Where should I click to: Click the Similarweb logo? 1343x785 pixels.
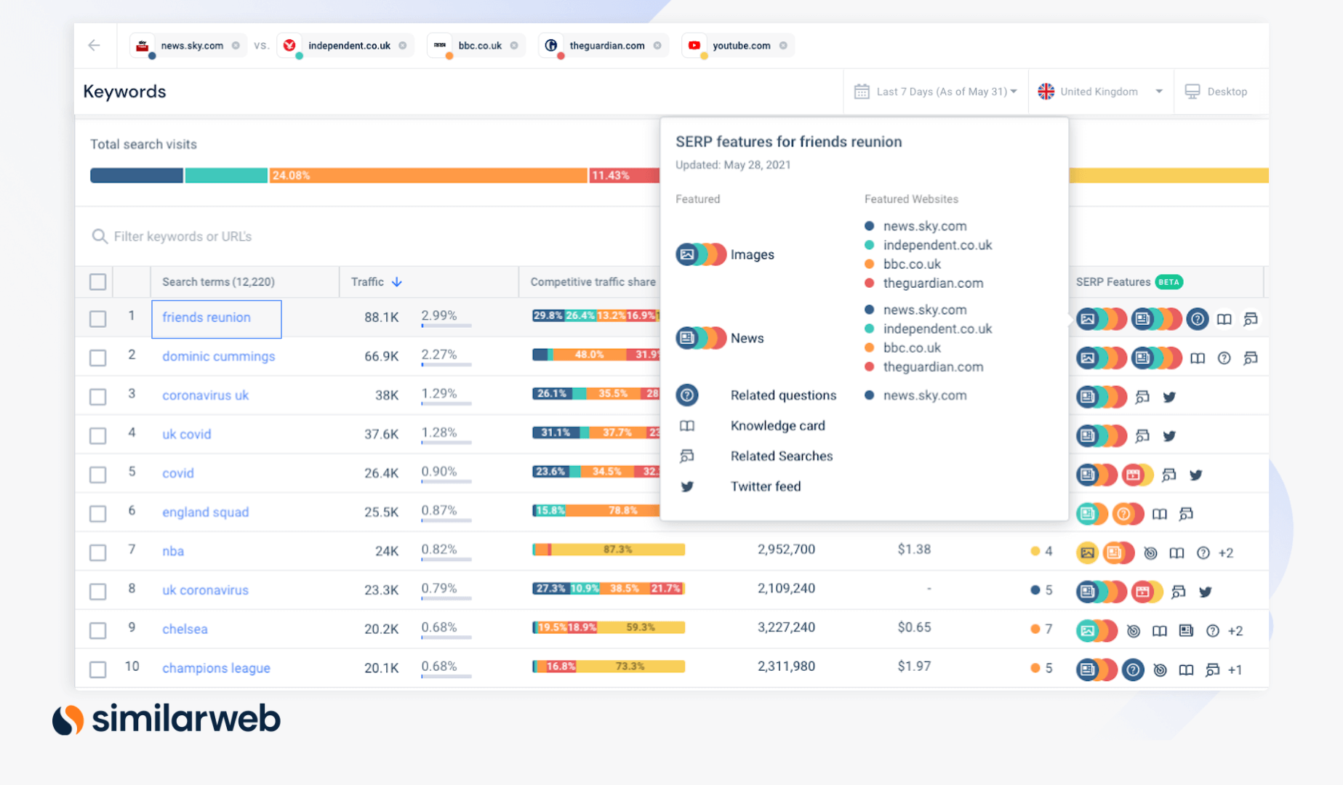167,720
